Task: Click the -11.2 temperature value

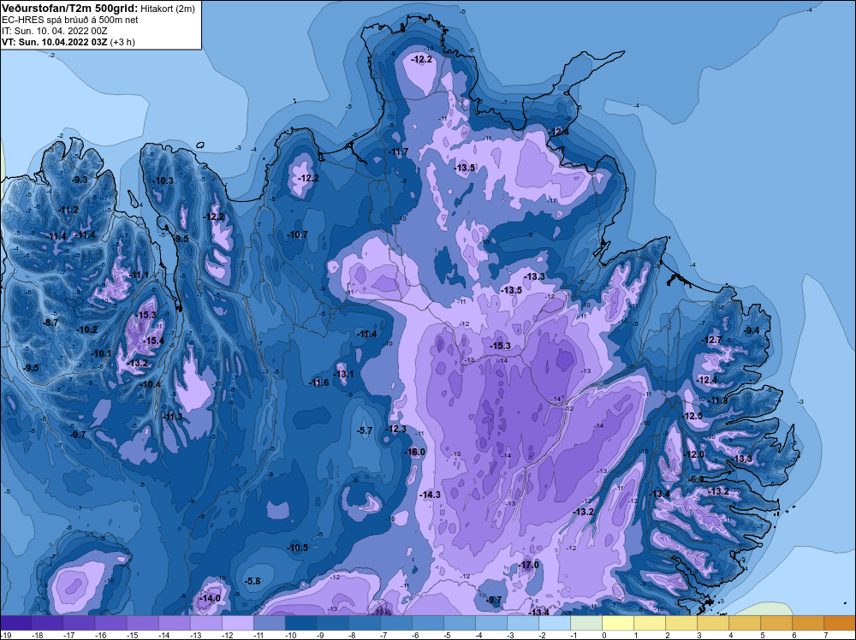Action: 68,210
